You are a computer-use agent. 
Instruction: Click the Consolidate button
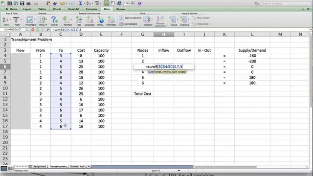pos(128,24)
